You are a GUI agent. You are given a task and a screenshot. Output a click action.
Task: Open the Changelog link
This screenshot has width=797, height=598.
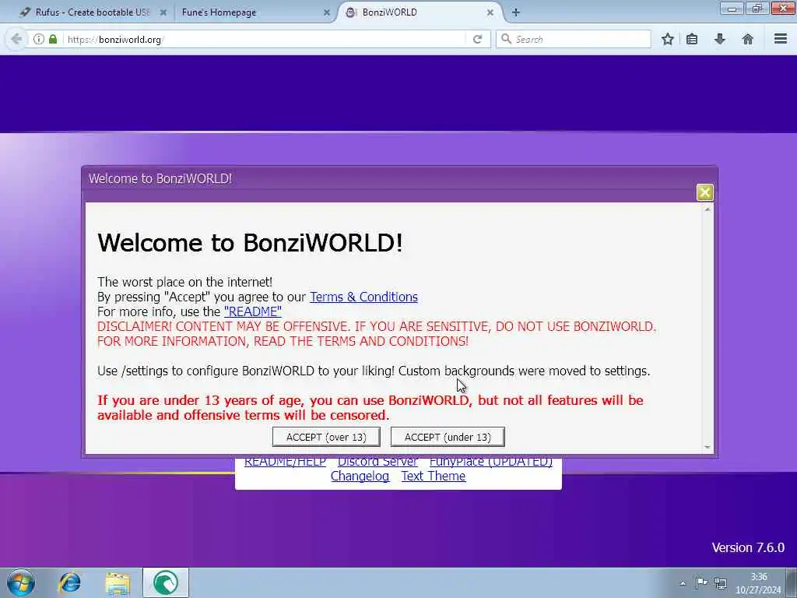[360, 477]
